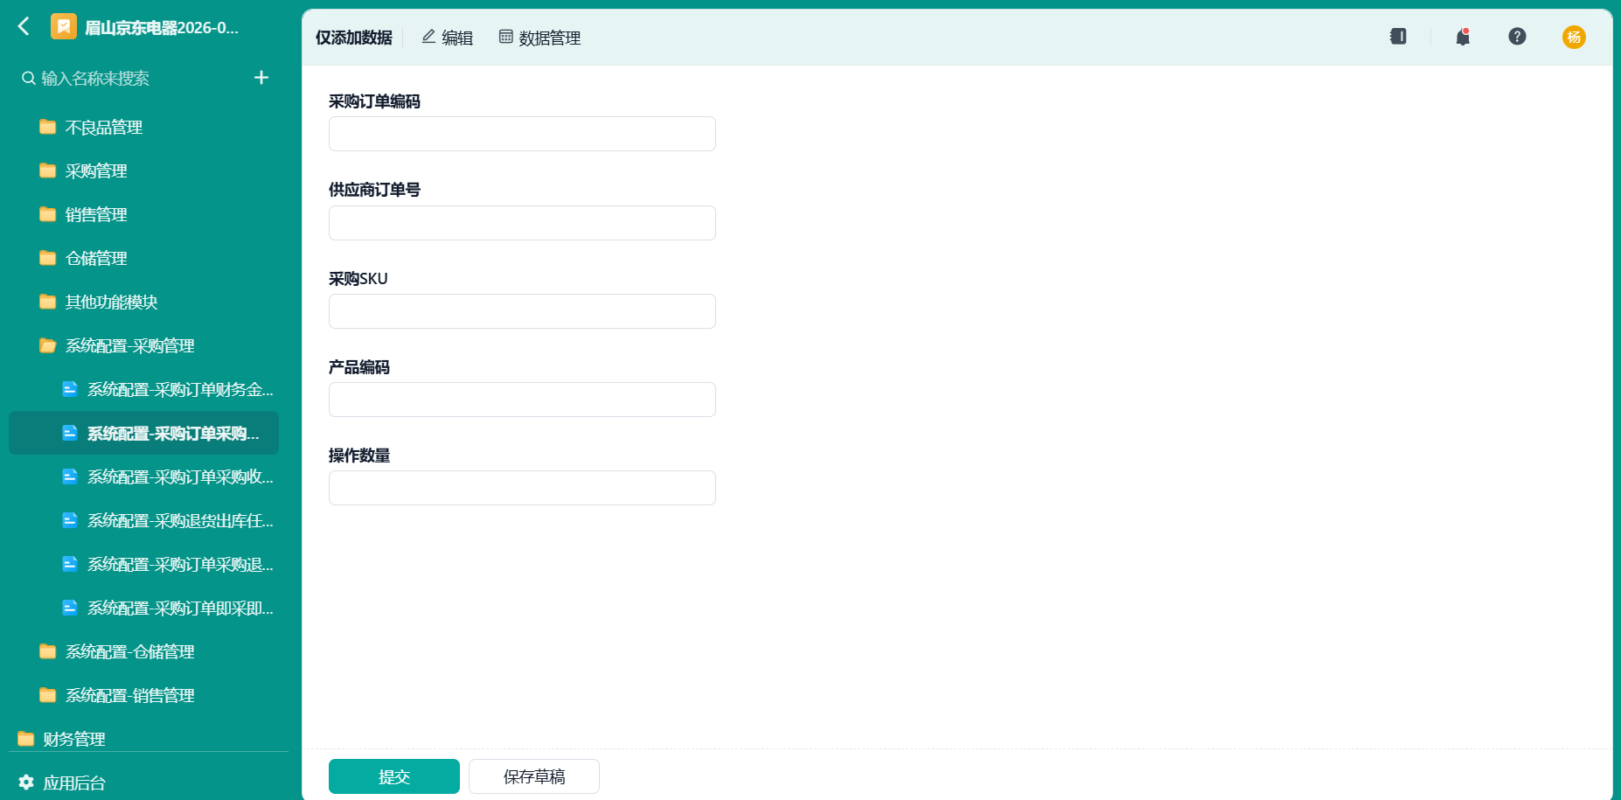Click folder icon next to 财务管理
This screenshot has height=800, width=1621.
coord(26,739)
